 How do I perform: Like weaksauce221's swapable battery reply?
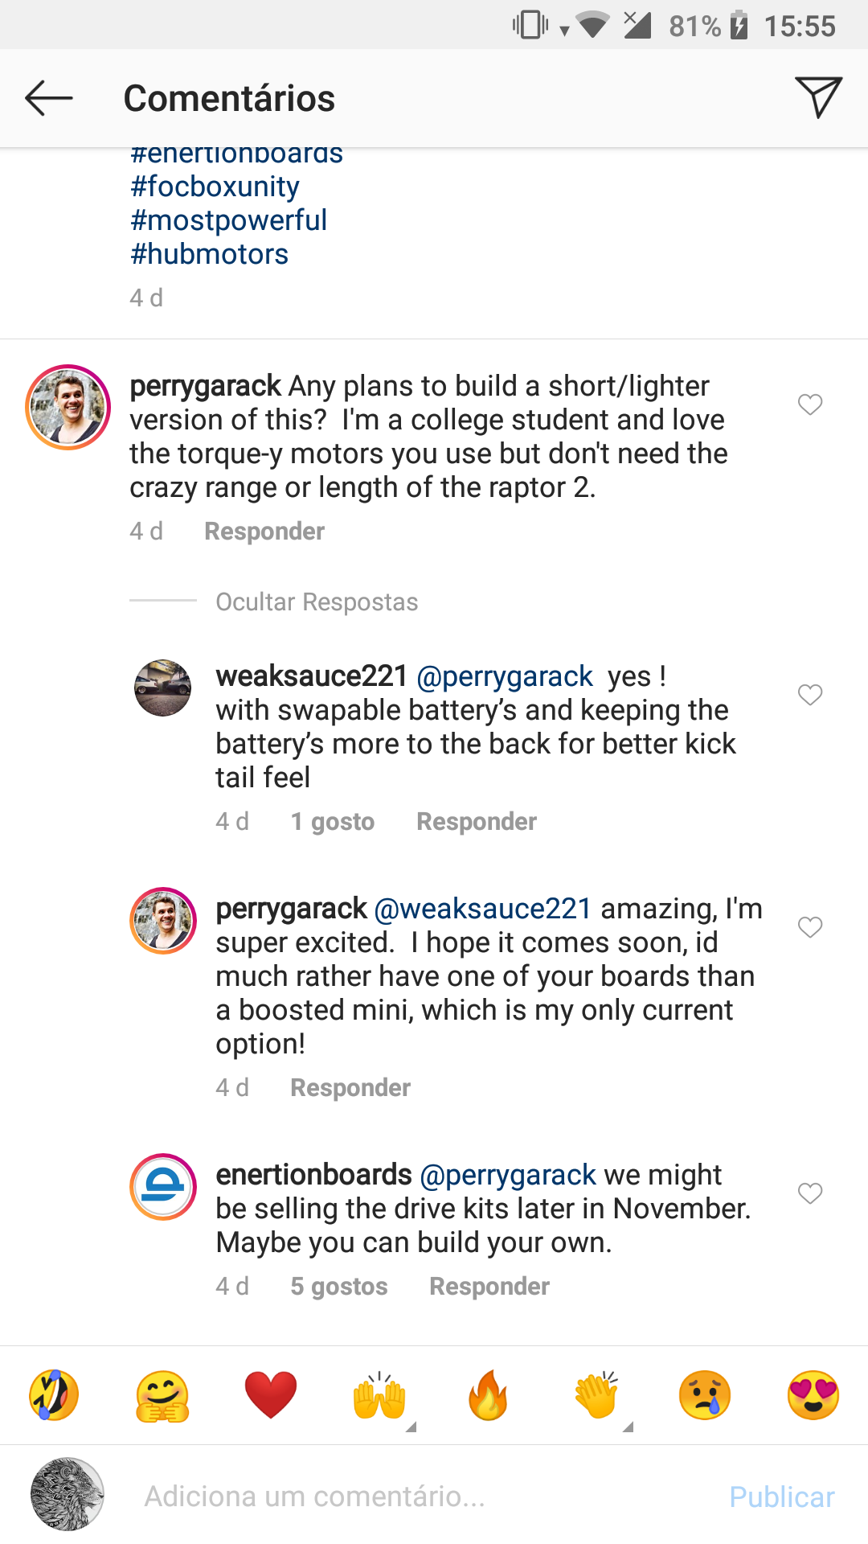[x=809, y=695]
